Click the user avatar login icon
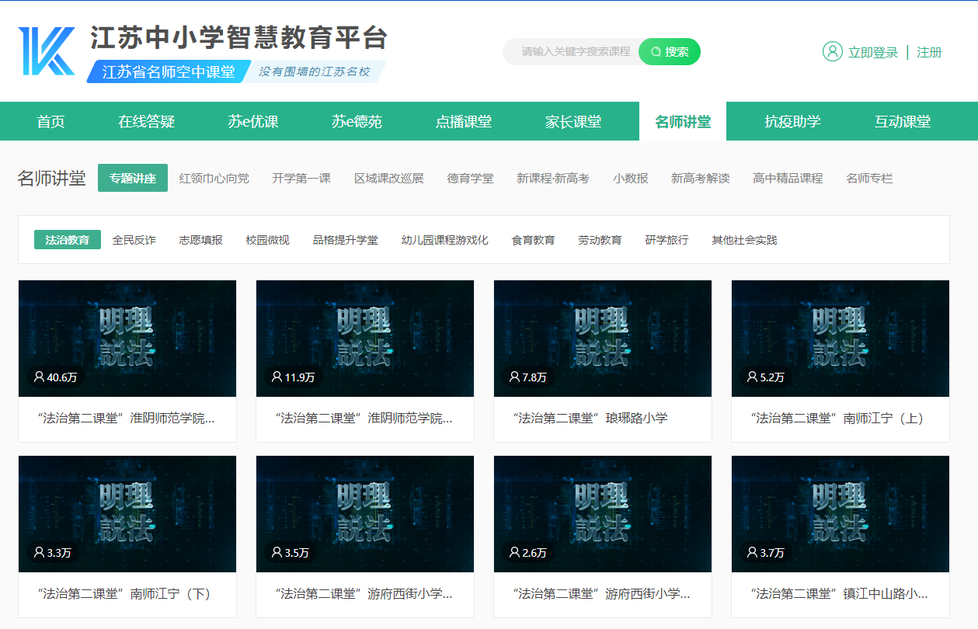Image resolution: width=978 pixels, height=629 pixels. pos(832,52)
